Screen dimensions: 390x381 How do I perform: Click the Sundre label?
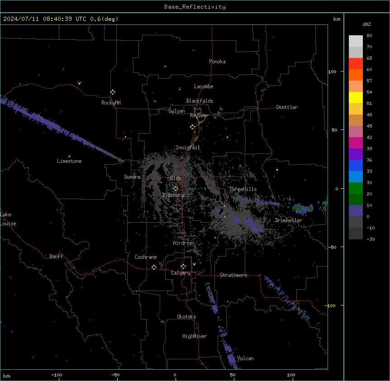pyautogui.click(x=132, y=177)
